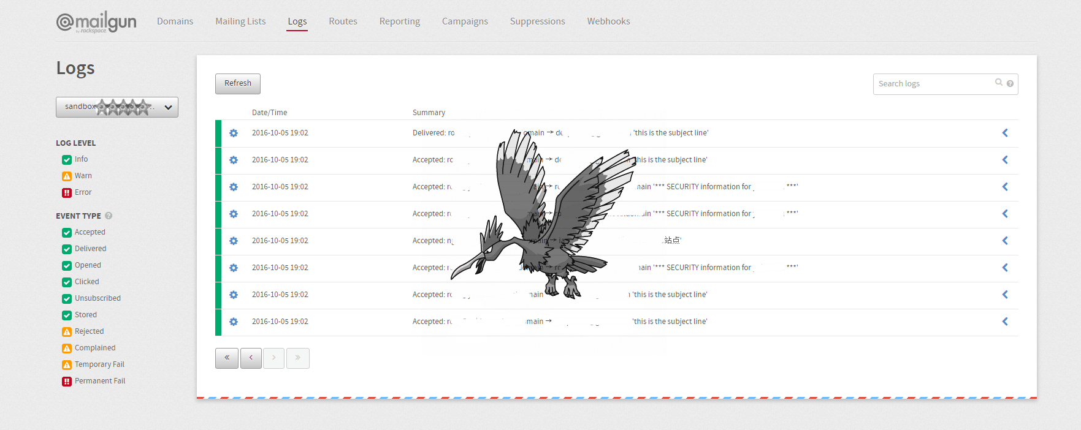Image resolution: width=1081 pixels, height=430 pixels.
Task: Click the Refresh button
Action: [x=238, y=84]
